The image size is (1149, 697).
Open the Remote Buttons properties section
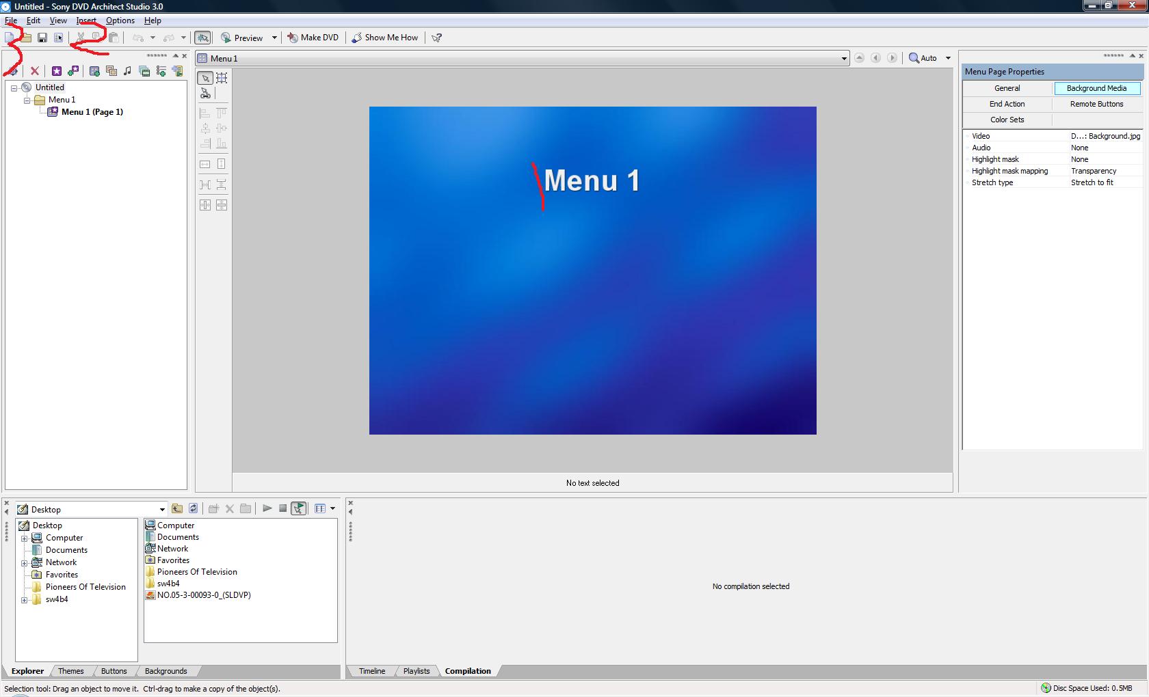coord(1097,104)
